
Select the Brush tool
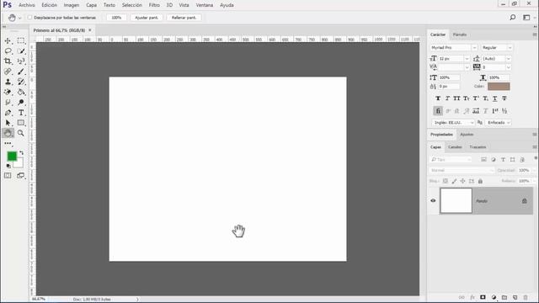(21, 72)
